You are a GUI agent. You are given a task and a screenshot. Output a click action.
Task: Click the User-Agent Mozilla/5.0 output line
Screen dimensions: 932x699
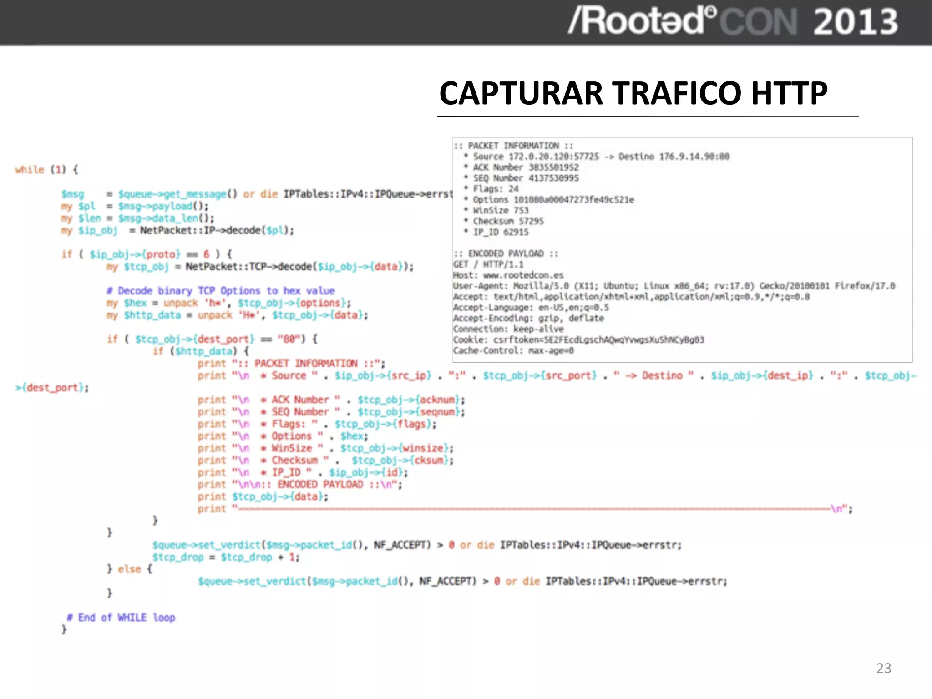pyautogui.click(x=674, y=286)
